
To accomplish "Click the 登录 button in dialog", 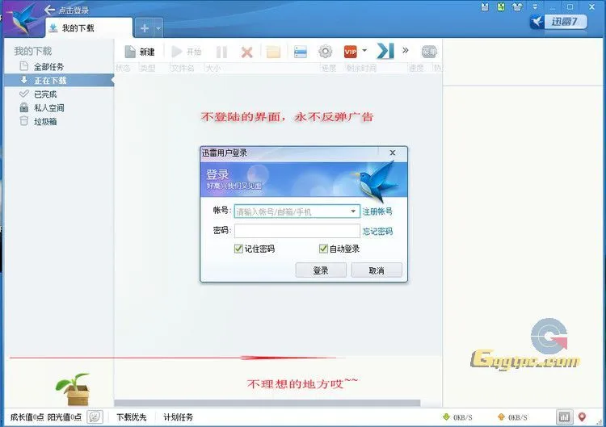I will pyautogui.click(x=321, y=270).
